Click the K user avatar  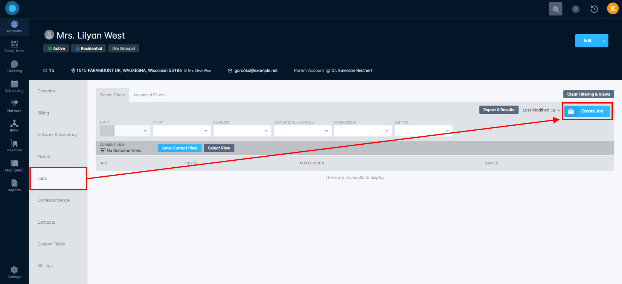point(612,8)
